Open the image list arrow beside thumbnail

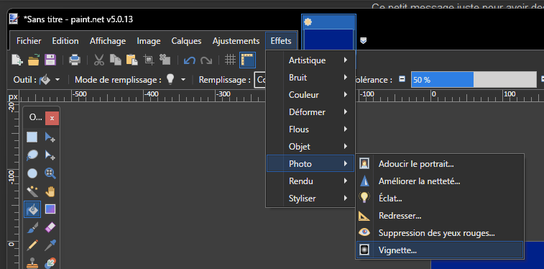(363, 40)
